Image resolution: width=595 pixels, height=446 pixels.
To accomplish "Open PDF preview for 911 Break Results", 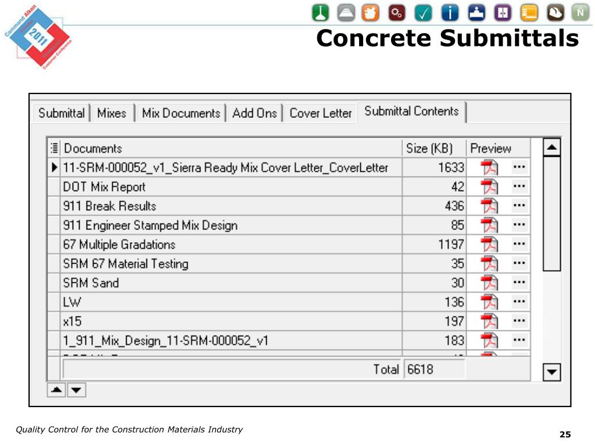I will pos(489,206).
